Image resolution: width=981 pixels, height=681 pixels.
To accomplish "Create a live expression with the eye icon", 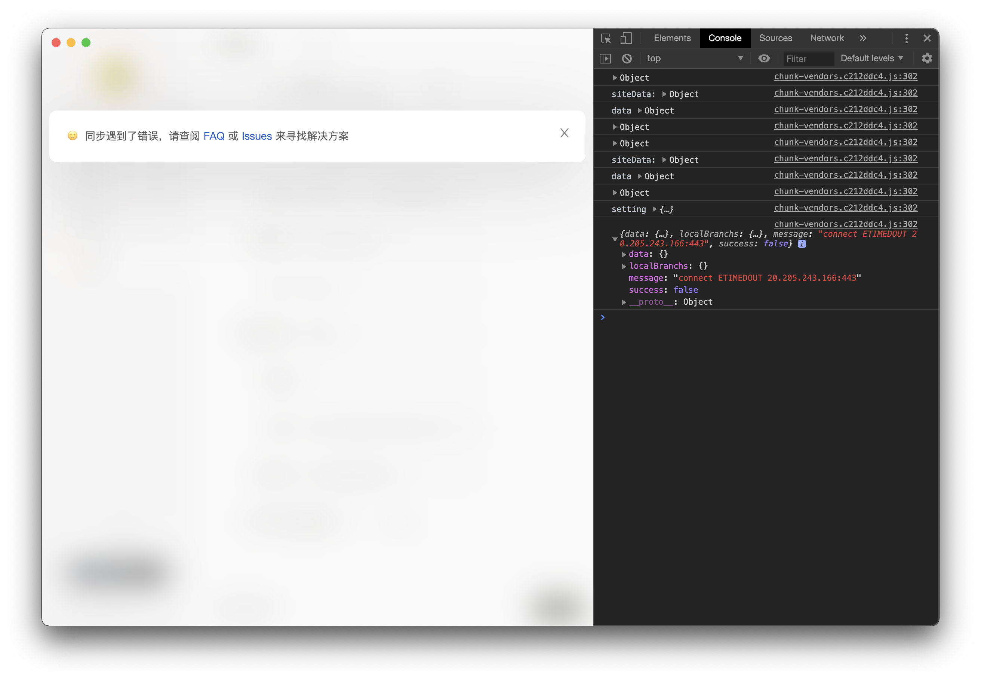I will (x=764, y=59).
